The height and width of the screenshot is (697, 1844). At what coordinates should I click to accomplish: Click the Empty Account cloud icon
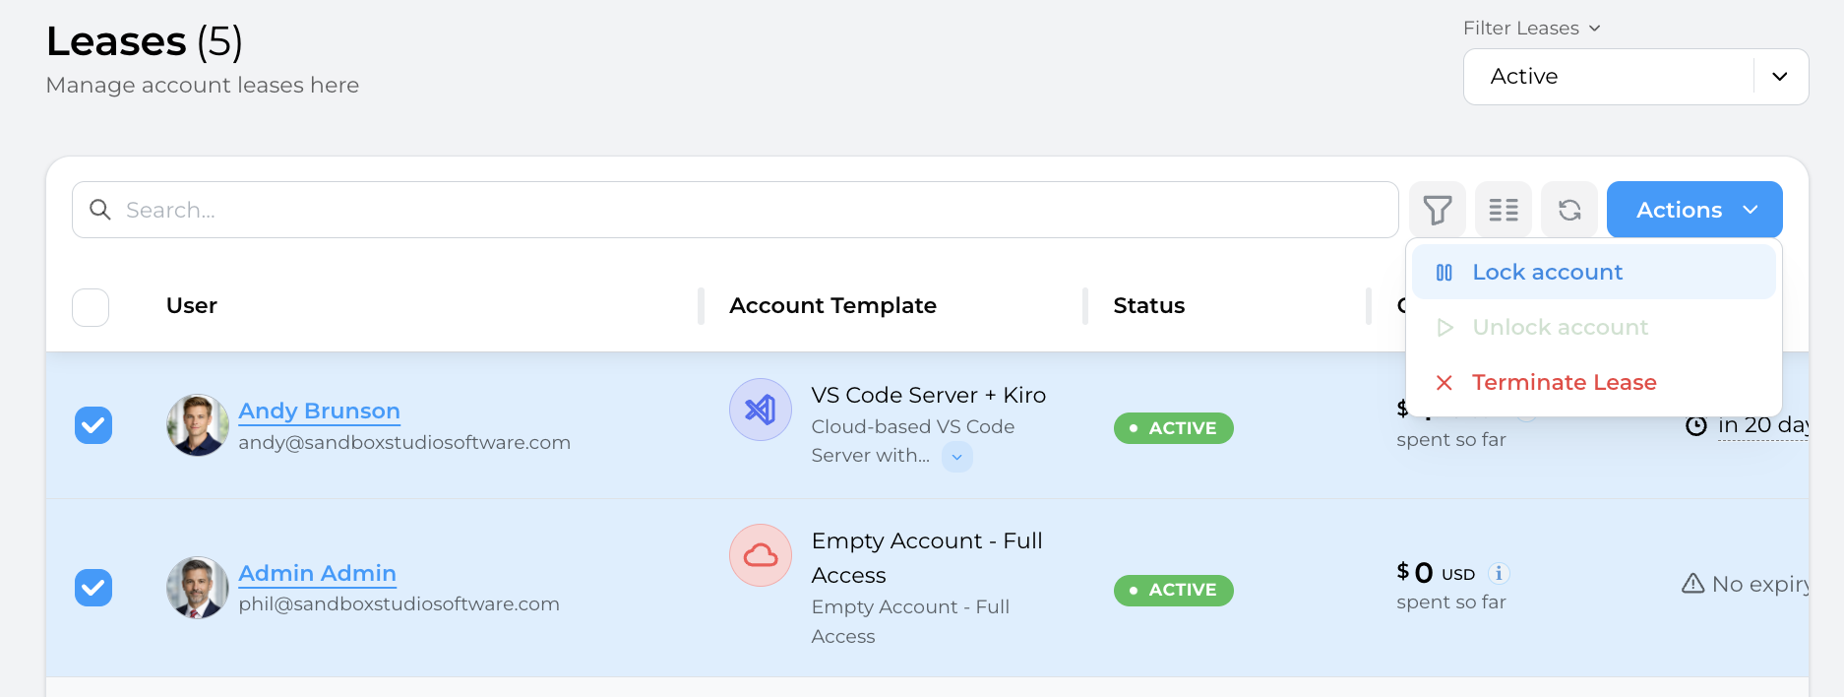click(x=760, y=555)
